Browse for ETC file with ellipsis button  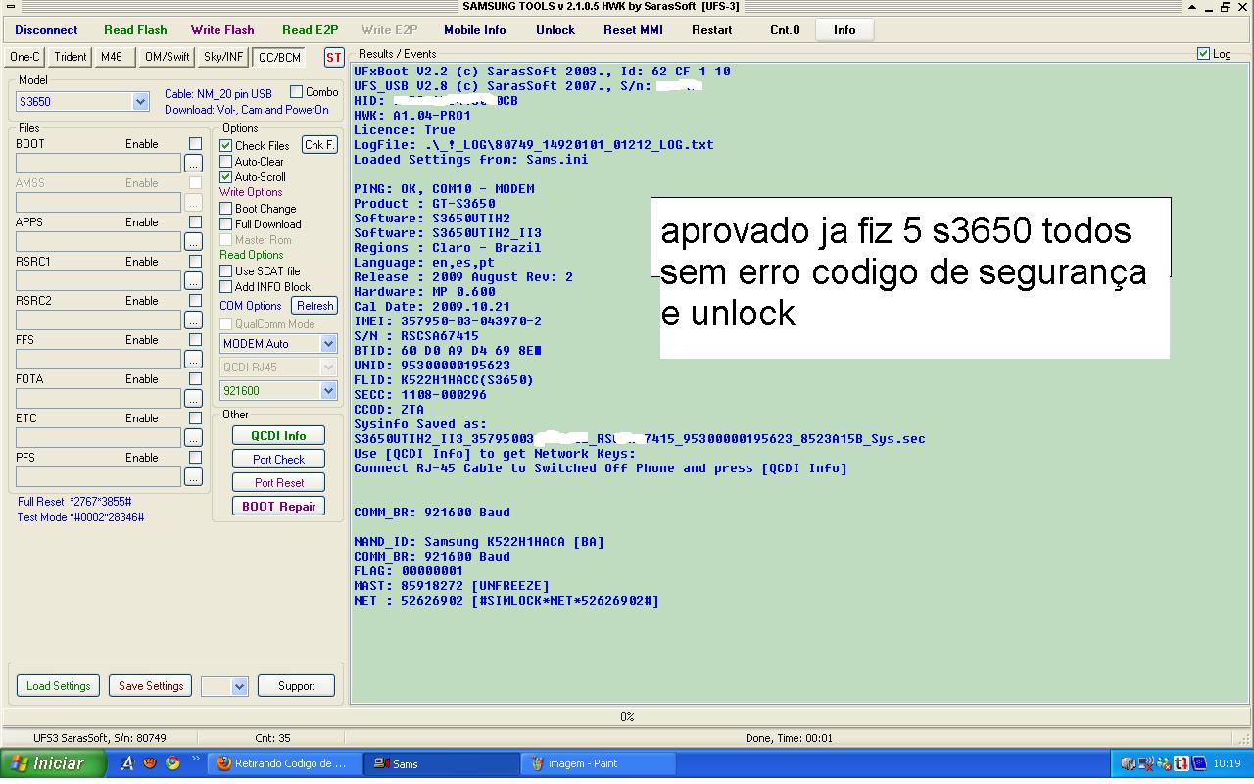click(193, 437)
